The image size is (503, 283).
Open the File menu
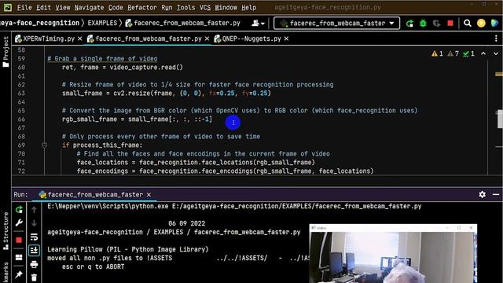tap(24, 7)
